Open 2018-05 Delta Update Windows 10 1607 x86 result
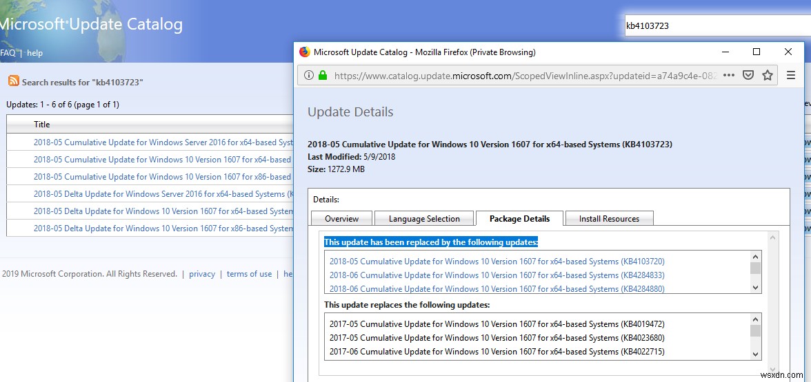This screenshot has height=382, width=811. pos(163,229)
